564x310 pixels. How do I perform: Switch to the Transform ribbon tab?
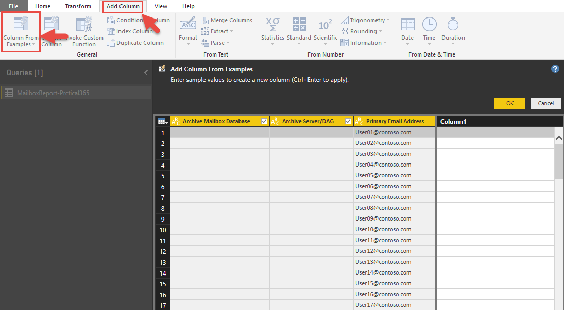[x=78, y=6]
